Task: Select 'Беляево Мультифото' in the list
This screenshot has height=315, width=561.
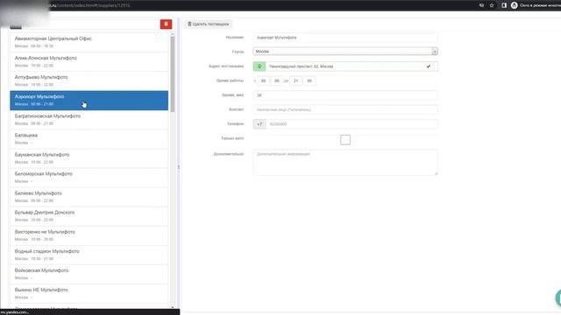Action: [x=89, y=197]
